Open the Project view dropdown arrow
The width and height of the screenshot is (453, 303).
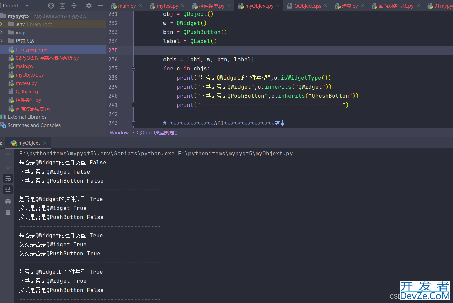(27, 6)
